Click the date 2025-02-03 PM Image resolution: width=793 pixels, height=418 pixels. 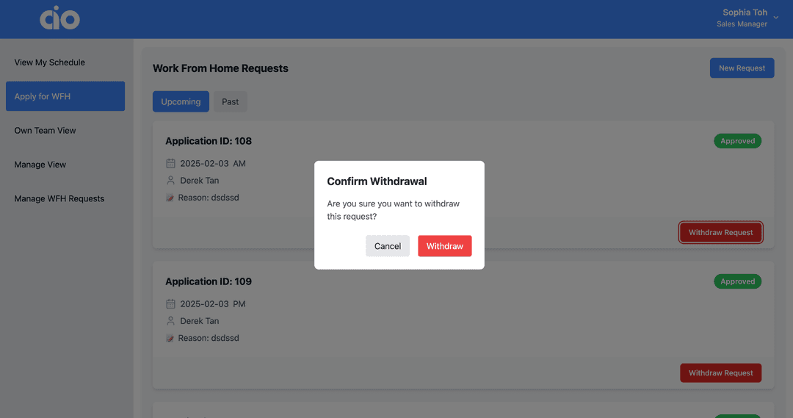pos(213,303)
